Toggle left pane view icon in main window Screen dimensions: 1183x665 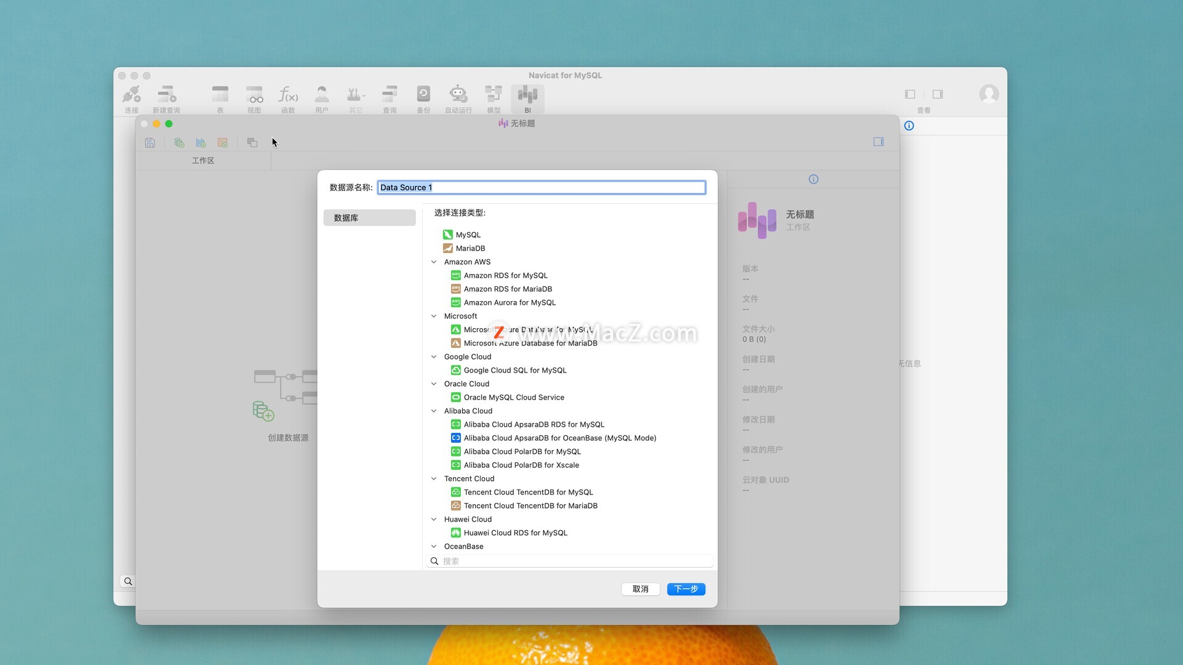click(x=910, y=94)
